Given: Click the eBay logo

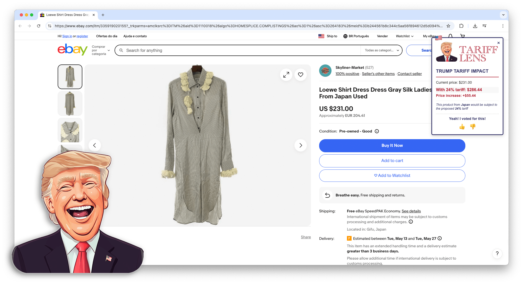Looking at the screenshot, I should point(72,49).
